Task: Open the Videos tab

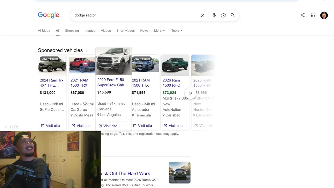Action: point(106,31)
